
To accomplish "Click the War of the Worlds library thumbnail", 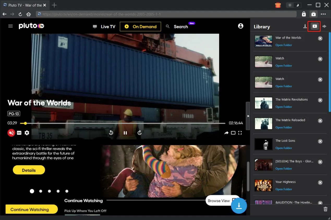I will 263,41.
